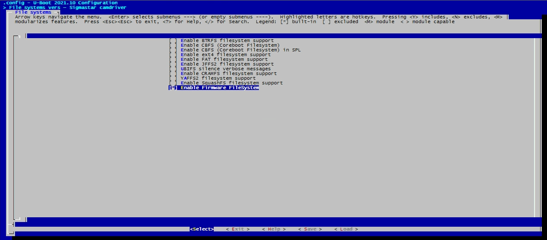Image resolution: width=547 pixels, height=240 pixels.
Task: Enable CRAMFS filesystem support checkbox
Action: 173,74
